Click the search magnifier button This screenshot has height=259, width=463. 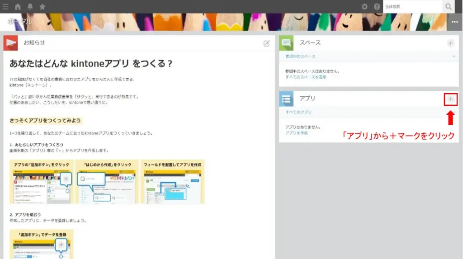(449, 6)
